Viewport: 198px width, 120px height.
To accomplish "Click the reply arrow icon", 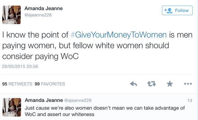I will coord(133,84).
